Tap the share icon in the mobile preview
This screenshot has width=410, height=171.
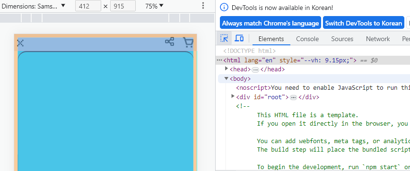(x=169, y=42)
